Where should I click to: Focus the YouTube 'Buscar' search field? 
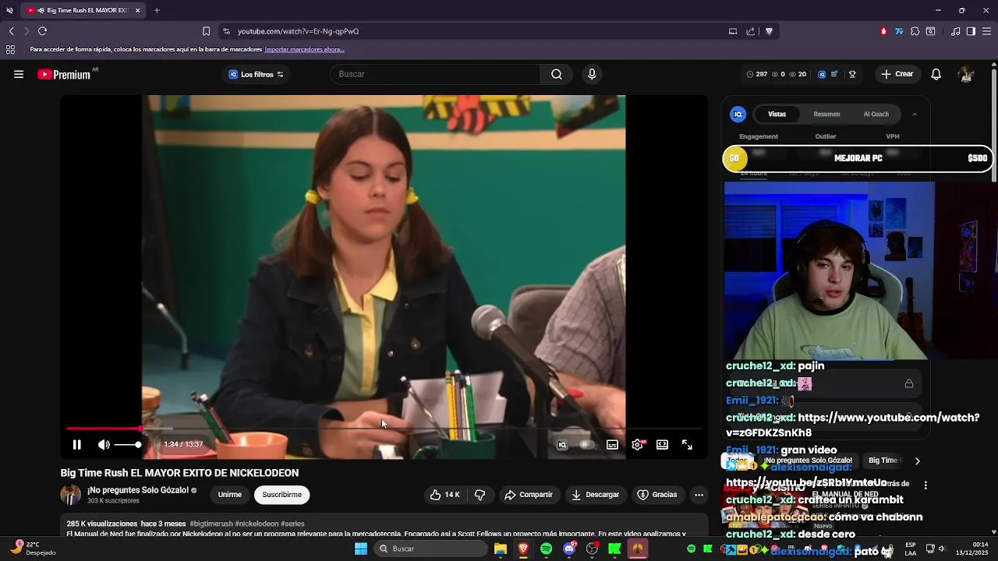pos(436,74)
